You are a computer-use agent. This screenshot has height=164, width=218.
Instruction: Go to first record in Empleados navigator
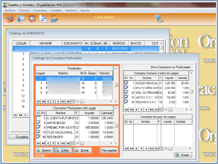click(x=38, y=101)
